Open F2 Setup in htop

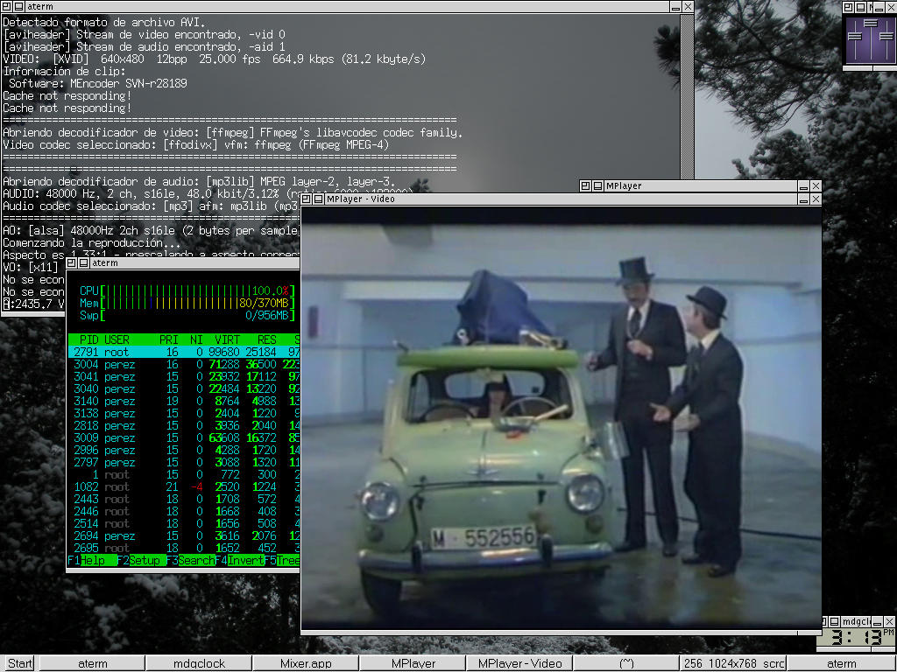click(x=141, y=561)
